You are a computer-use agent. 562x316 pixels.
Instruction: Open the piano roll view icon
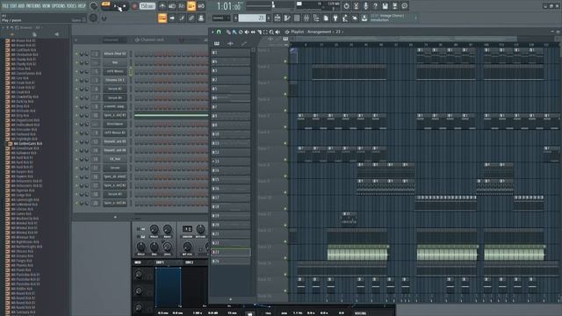[287, 18]
